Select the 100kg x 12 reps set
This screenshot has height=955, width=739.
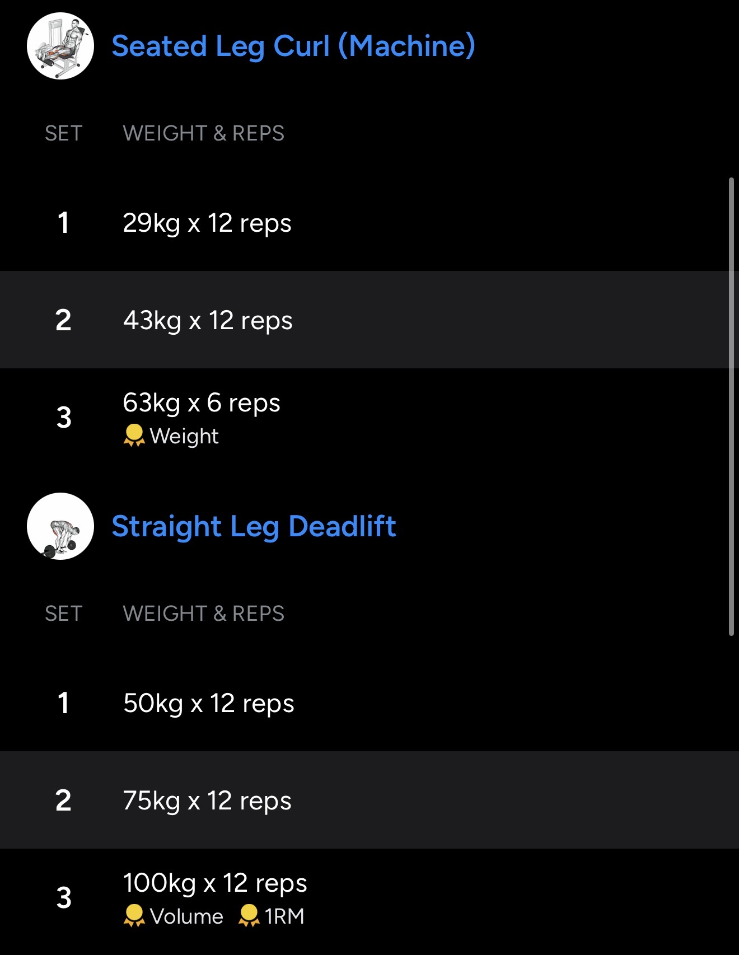[215, 883]
